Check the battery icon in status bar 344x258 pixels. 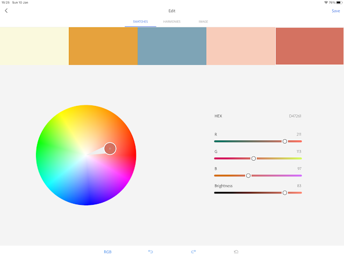pos(339,2)
